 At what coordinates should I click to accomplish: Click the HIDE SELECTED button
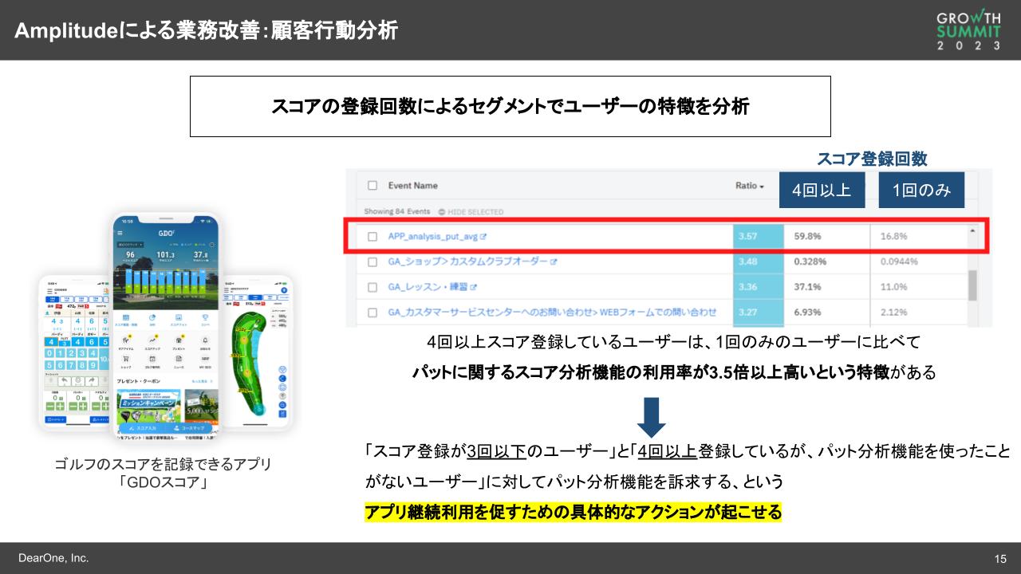(x=475, y=210)
